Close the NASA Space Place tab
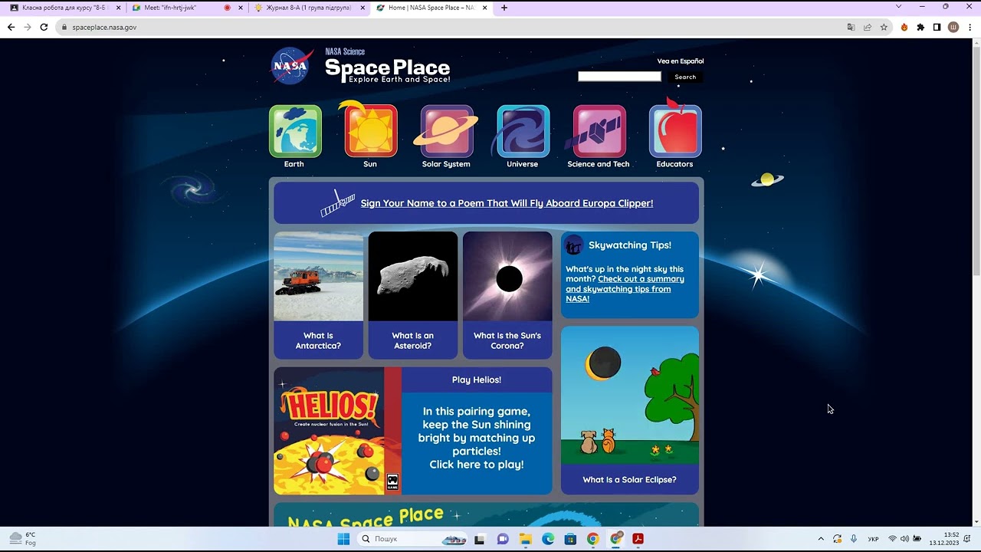Image resolution: width=981 pixels, height=552 pixels. click(484, 8)
